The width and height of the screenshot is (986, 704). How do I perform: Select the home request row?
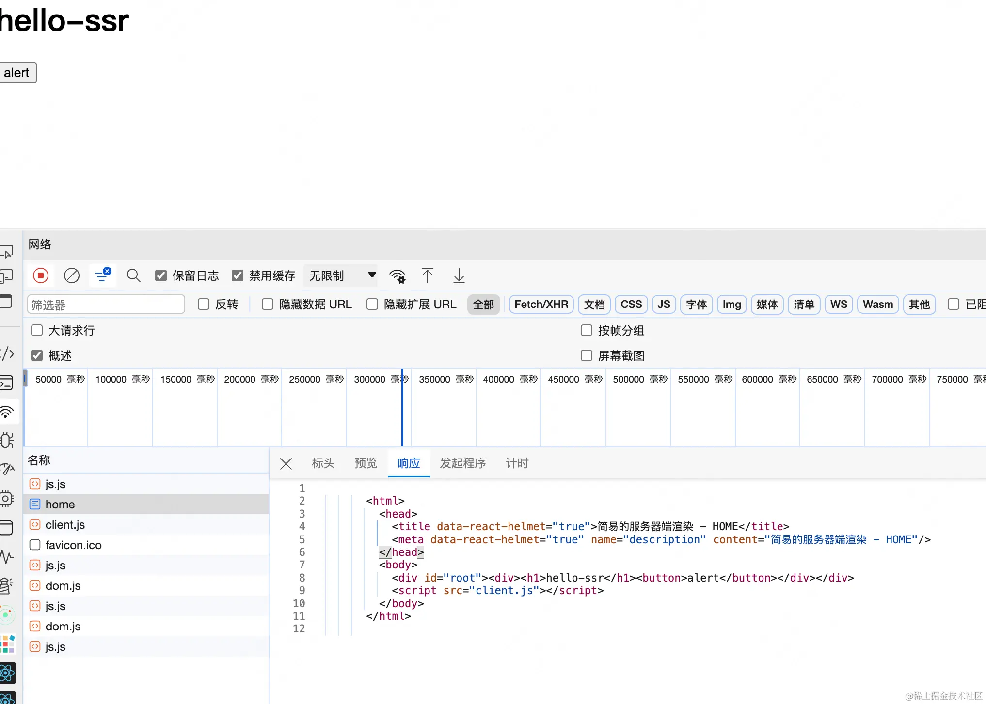click(146, 504)
